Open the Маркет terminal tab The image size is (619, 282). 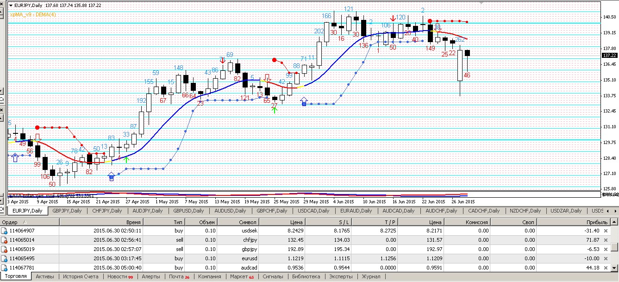point(242,276)
